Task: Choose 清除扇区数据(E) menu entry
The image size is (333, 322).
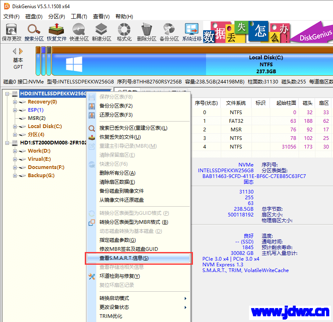Action: tap(138, 182)
